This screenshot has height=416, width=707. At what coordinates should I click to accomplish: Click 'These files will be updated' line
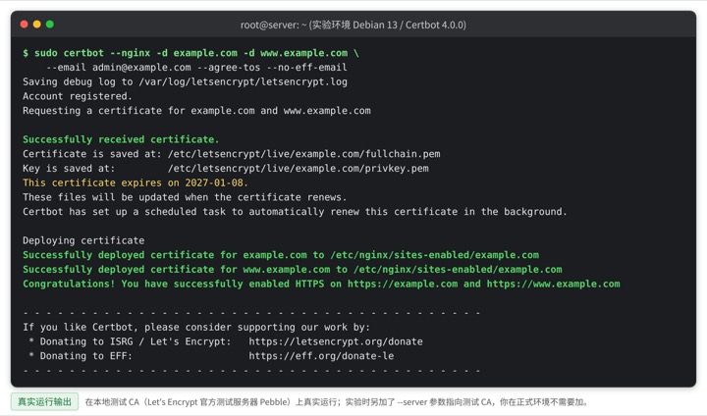point(185,197)
